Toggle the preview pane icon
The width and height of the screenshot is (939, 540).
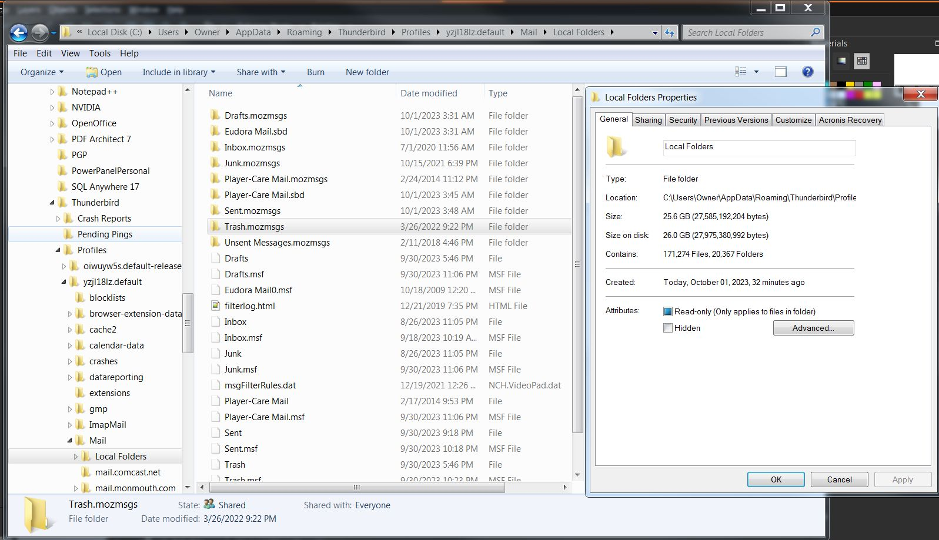(x=780, y=72)
